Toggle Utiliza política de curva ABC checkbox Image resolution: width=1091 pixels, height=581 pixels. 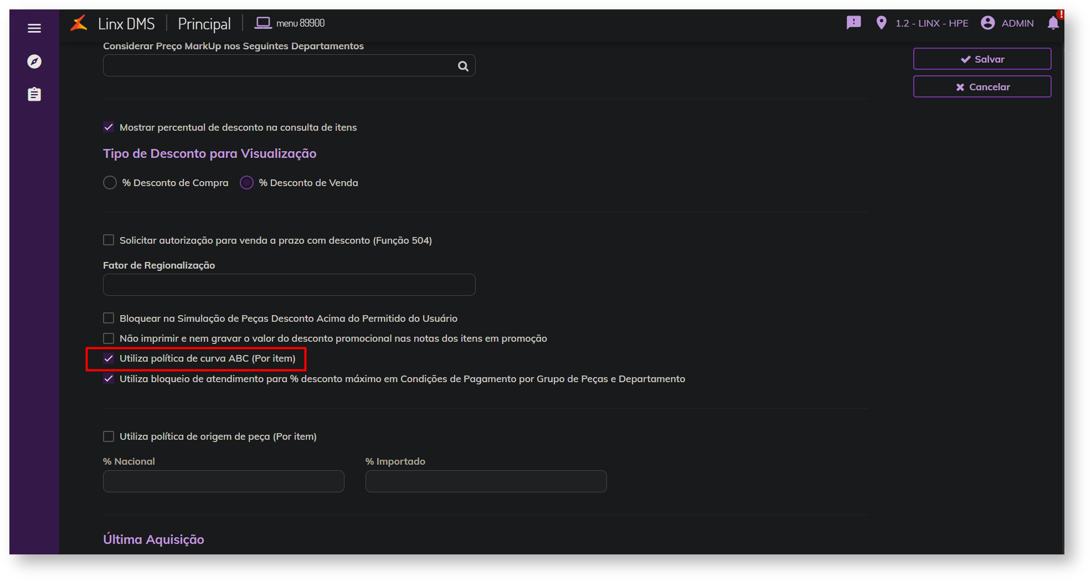(109, 358)
